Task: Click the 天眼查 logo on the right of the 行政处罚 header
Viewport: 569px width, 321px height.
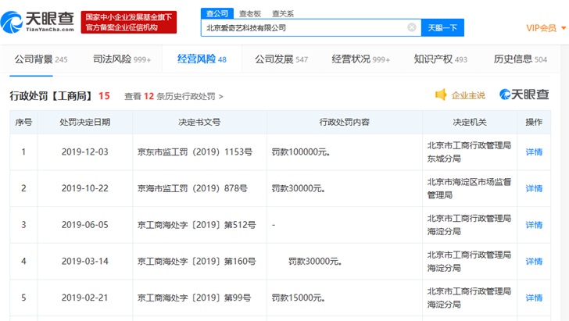Action: (524, 95)
